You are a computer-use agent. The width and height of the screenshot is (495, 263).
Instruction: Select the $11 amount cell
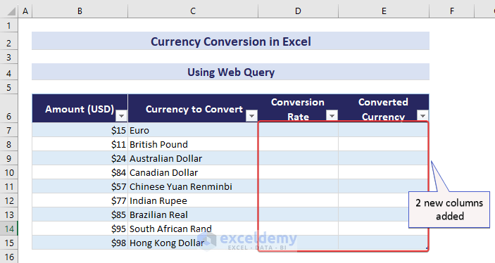[80, 144]
